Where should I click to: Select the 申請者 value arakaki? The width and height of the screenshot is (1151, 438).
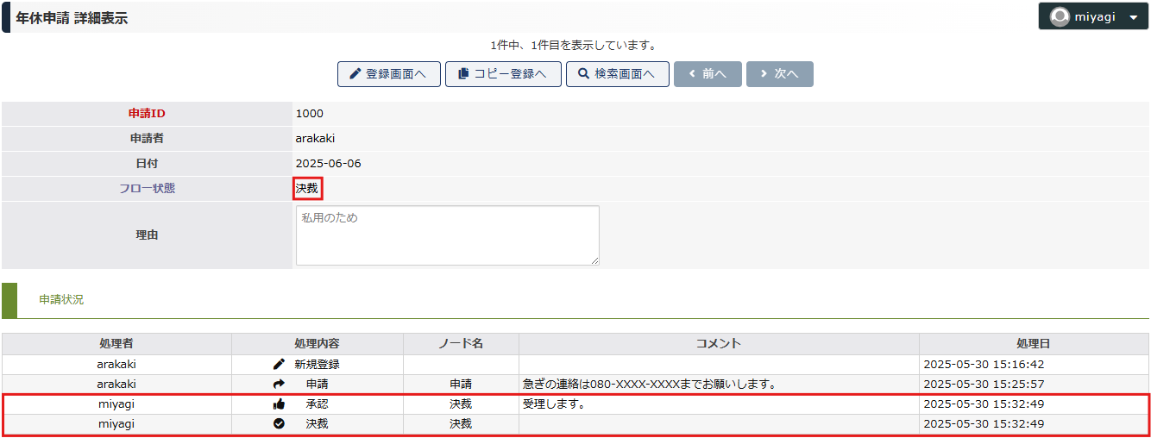[315, 139]
